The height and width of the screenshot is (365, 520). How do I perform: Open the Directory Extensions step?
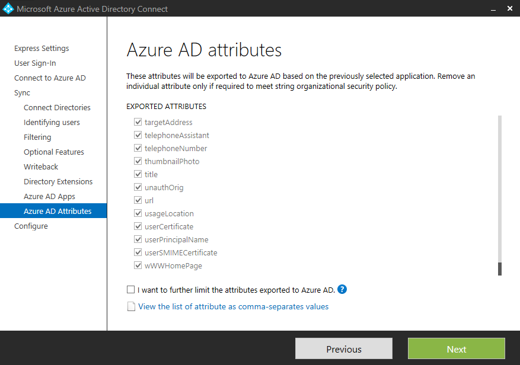[58, 182]
